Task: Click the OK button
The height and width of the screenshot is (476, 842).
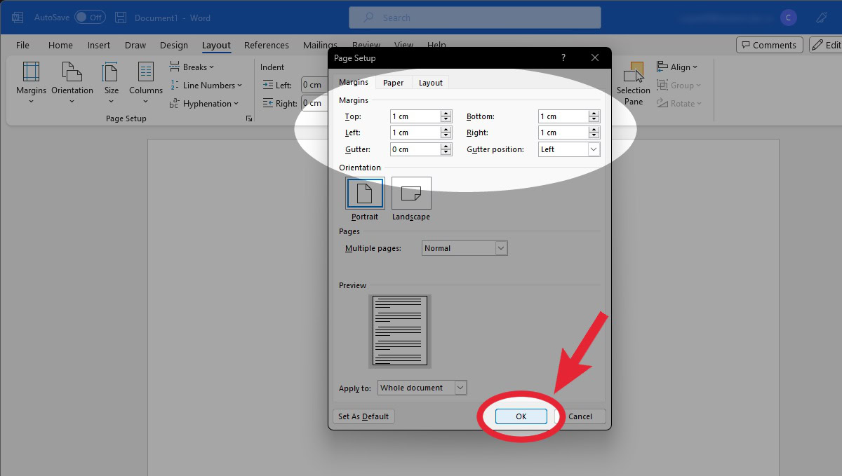Action: (x=521, y=416)
